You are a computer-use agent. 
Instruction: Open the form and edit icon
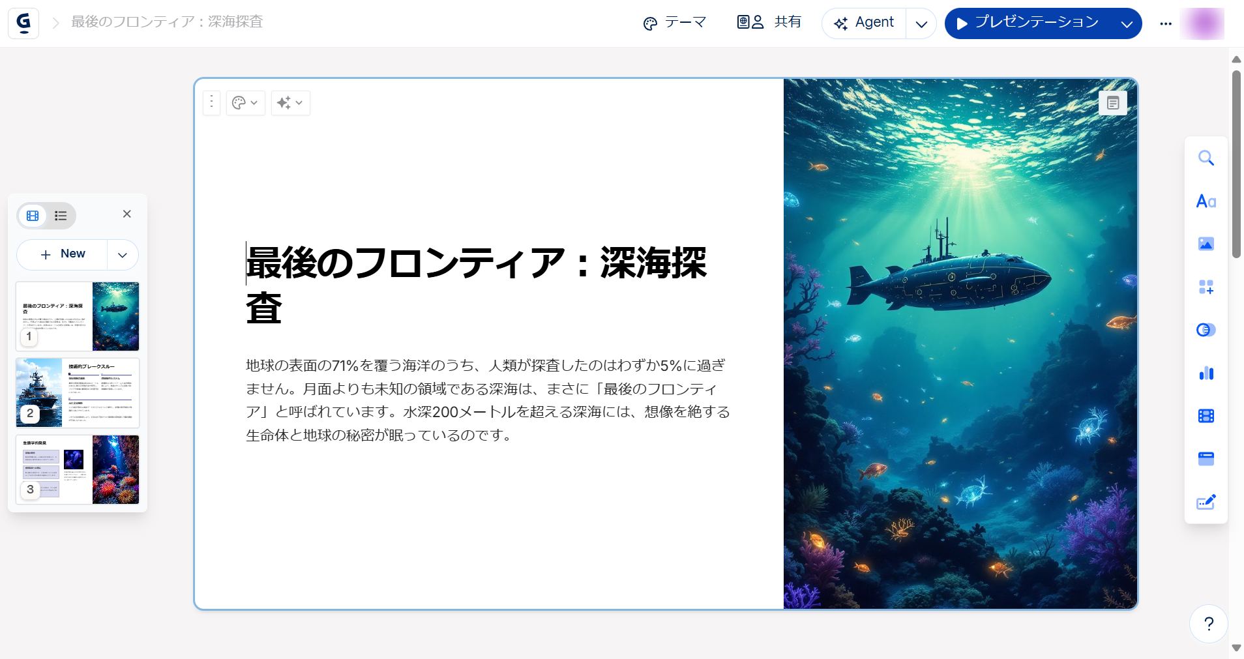point(1206,502)
